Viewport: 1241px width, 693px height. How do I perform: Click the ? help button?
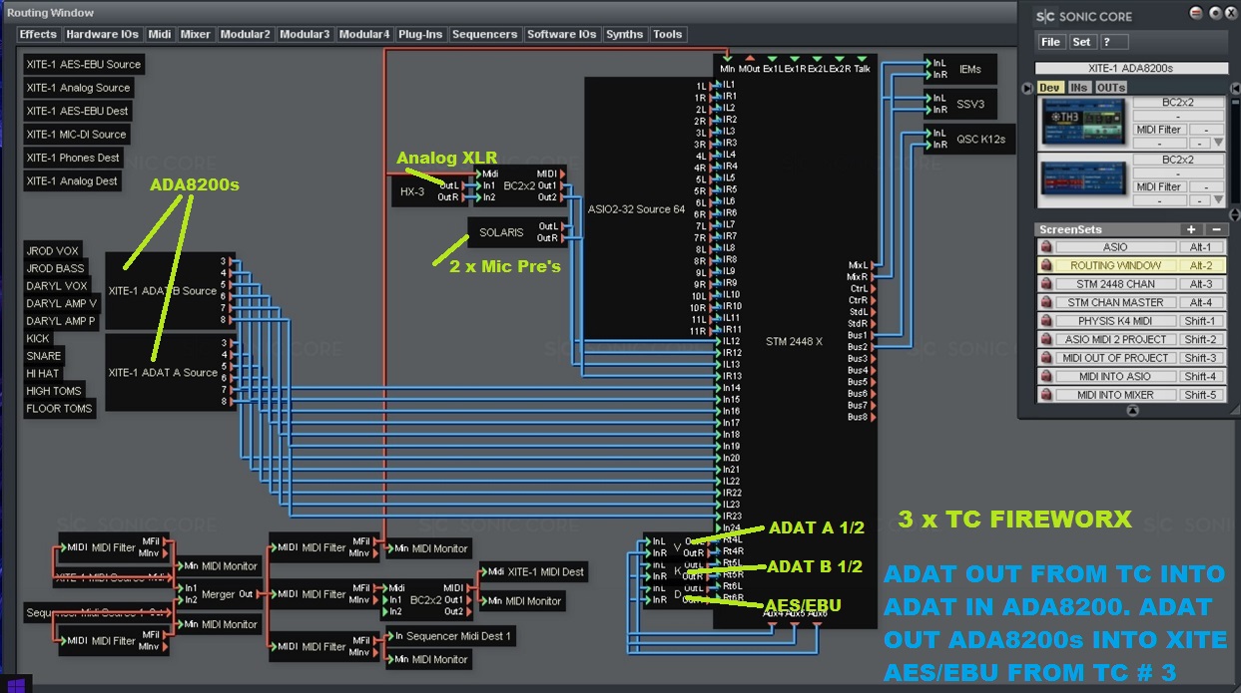click(x=1113, y=42)
